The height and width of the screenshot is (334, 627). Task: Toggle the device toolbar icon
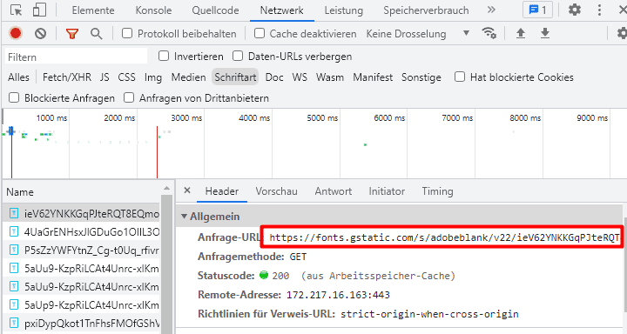[x=39, y=10]
